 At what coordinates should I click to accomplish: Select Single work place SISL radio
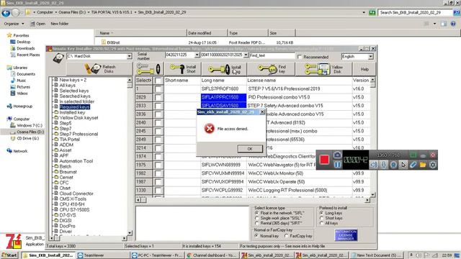click(x=256, y=218)
